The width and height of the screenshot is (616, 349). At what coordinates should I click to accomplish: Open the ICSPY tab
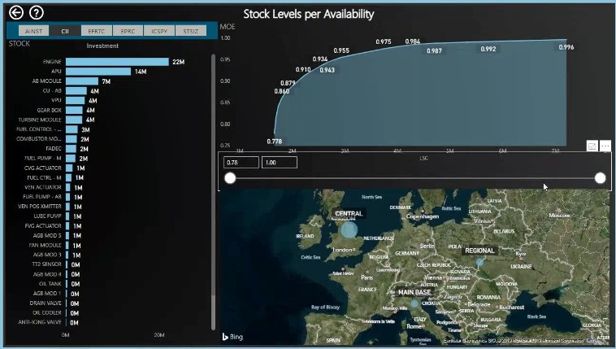[159, 31]
